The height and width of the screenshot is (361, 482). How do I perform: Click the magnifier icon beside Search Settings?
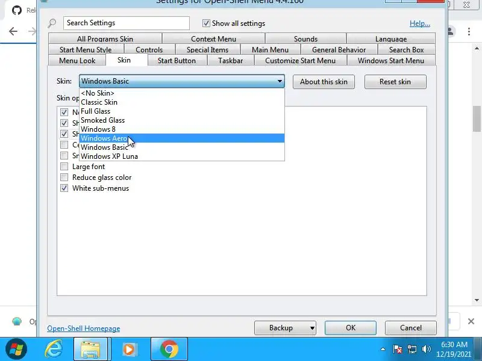click(x=52, y=23)
